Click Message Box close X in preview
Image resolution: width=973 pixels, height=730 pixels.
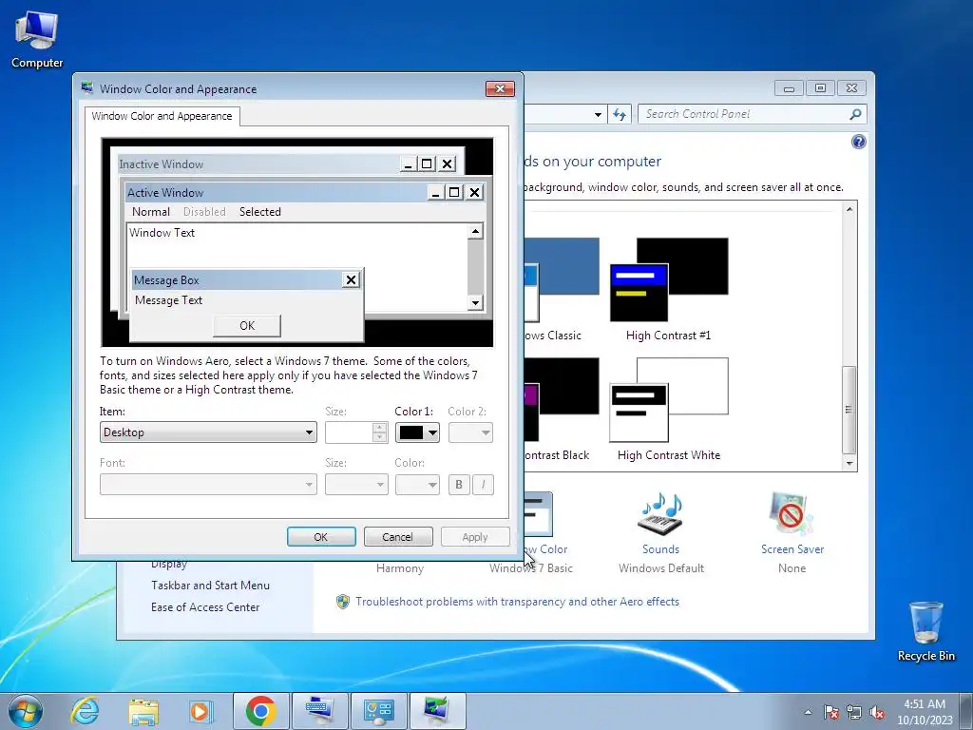[x=351, y=280]
